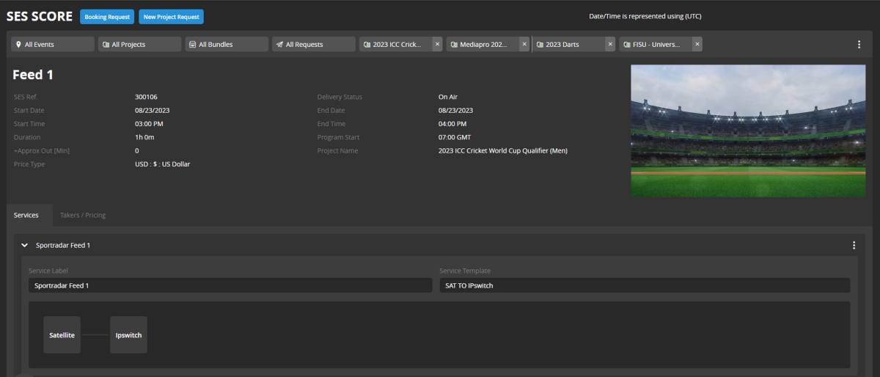Image resolution: width=880 pixels, height=377 pixels.
Task: Close the 2023 Darts tab
Action: (610, 44)
